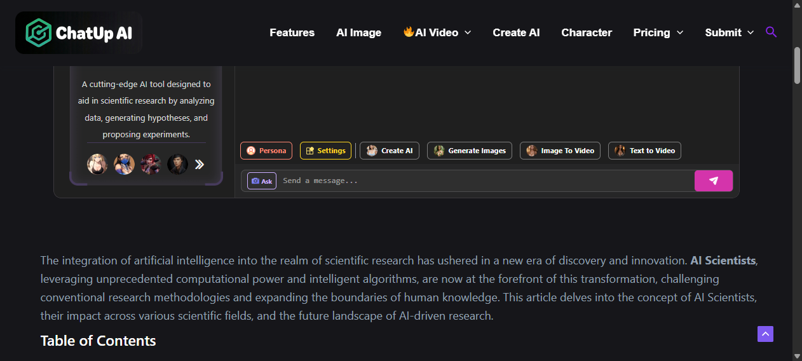This screenshot has height=361, width=802.
Task: Click the page vertical scrollbar thumb
Action: [x=797, y=65]
